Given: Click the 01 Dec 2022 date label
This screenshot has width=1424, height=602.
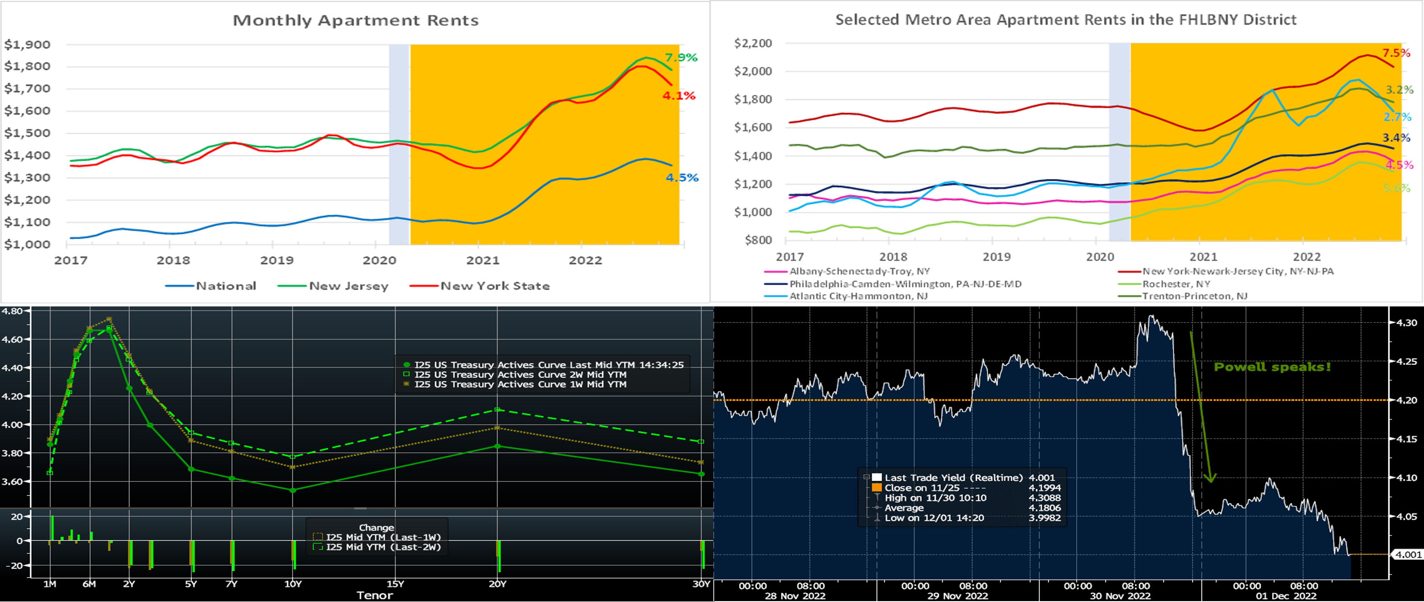Looking at the screenshot, I should 1286,596.
